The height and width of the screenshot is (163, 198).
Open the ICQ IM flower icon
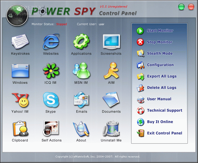tap(51, 71)
